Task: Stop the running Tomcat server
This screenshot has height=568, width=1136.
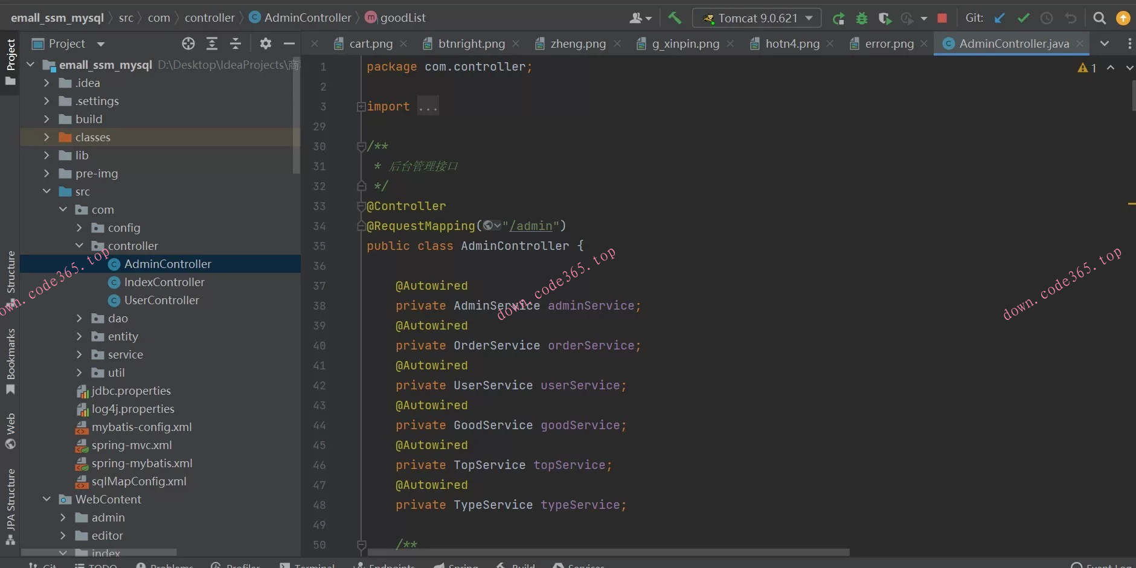Action: pyautogui.click(x=942, y=19)
